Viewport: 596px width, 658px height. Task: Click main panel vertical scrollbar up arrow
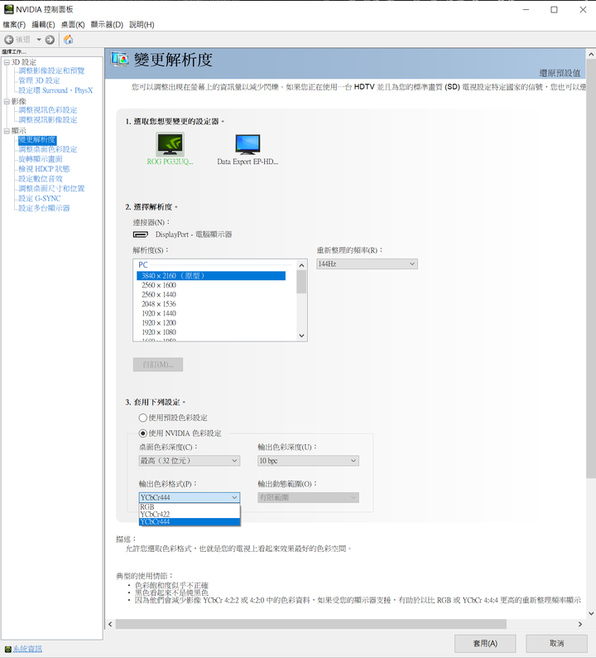[591, 54]
